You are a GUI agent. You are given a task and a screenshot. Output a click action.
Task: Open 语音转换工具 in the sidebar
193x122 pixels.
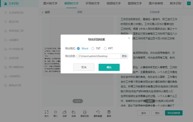coord(14,31)
